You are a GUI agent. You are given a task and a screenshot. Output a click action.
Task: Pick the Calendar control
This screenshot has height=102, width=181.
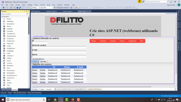(9, 29)
